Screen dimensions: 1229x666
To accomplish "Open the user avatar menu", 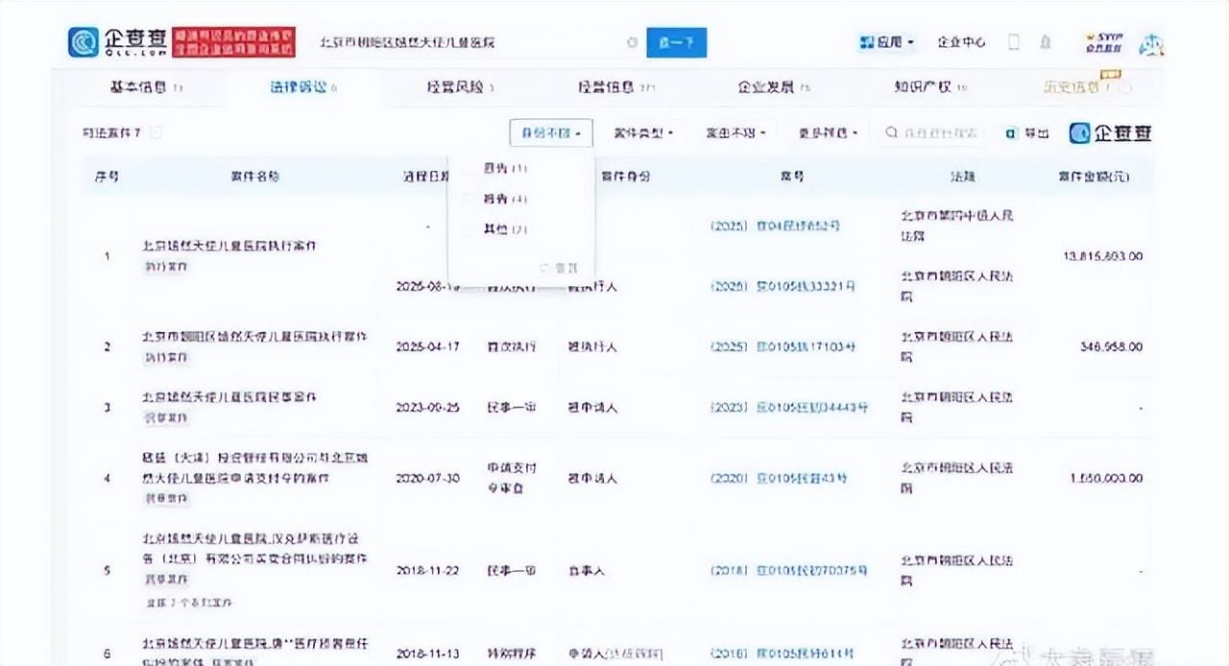I will 1151,43.
